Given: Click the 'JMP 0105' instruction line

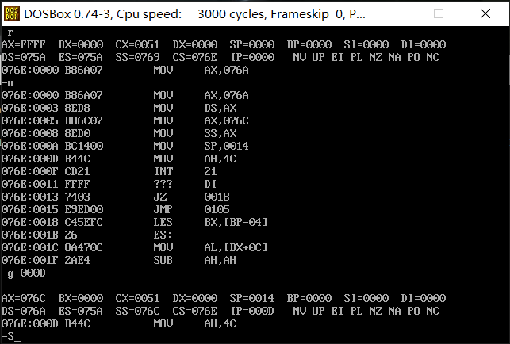Looking at the screenshot, I should point(116,209).
